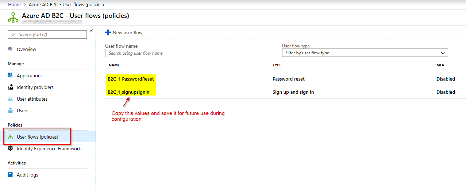This screenshot has width=466, height=190.
Task: Click the blue plus New user flow icon
Action: point(108,32)
